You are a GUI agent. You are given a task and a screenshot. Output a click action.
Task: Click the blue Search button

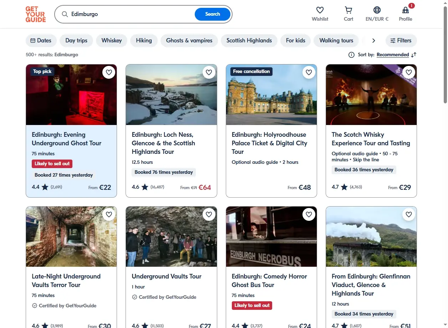coord(213,14)
